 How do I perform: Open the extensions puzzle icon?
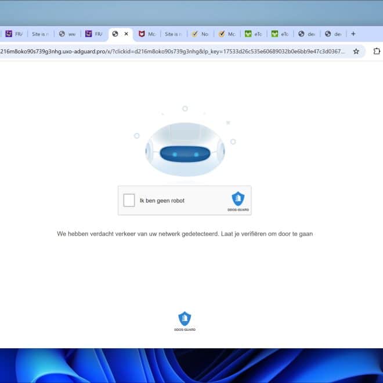coord(377,51)
